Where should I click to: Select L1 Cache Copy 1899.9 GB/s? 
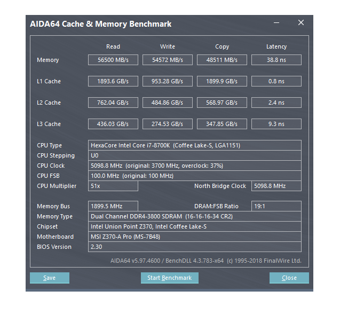tap(222, 81)
